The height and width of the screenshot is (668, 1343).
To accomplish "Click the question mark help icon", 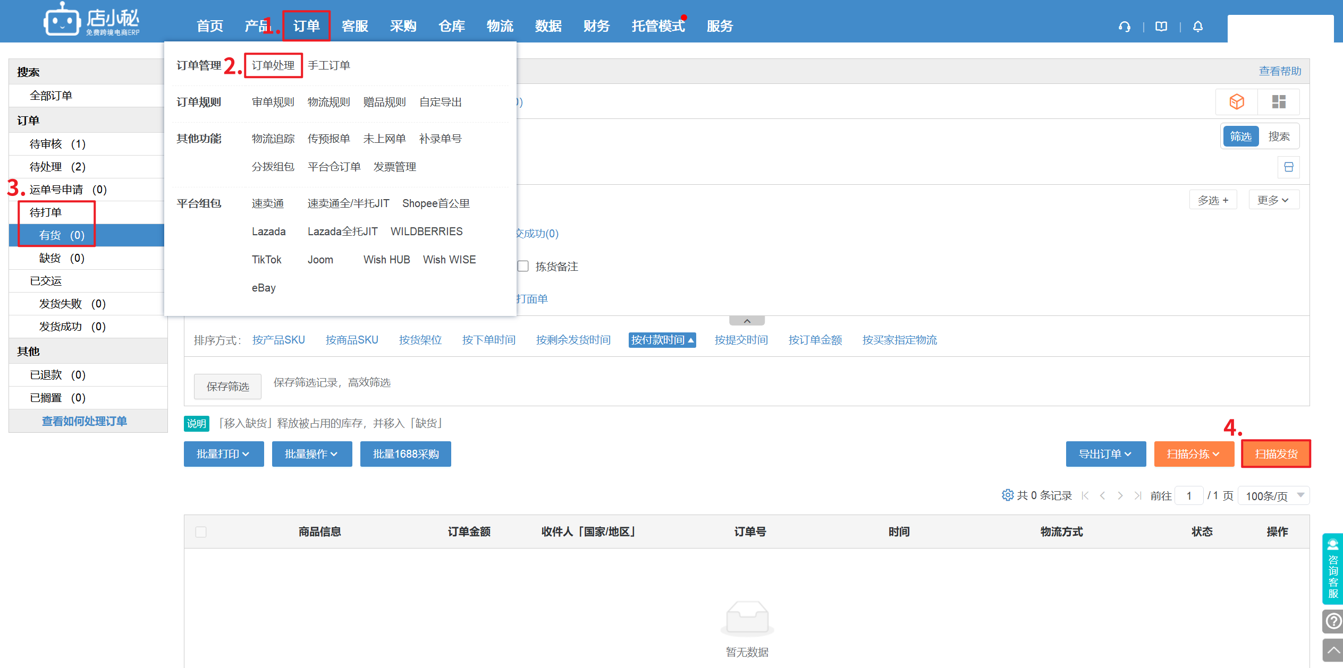I will (1333, 621).
